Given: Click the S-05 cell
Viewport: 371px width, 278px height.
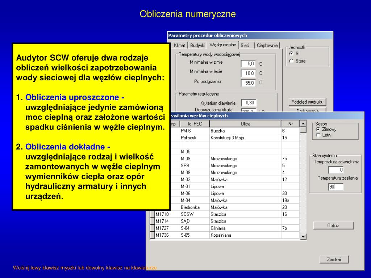Looking at the screenshot, I should point(195,235).
